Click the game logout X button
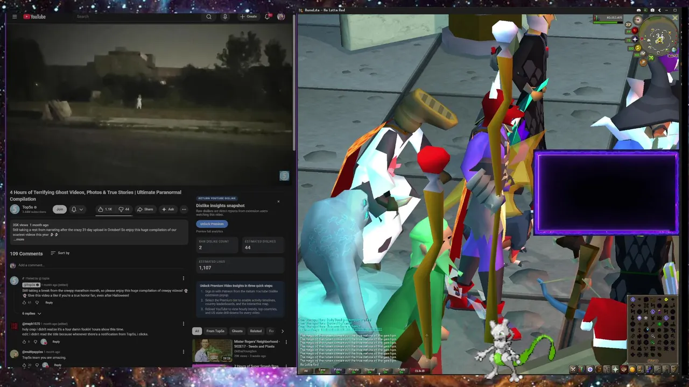 675,18
